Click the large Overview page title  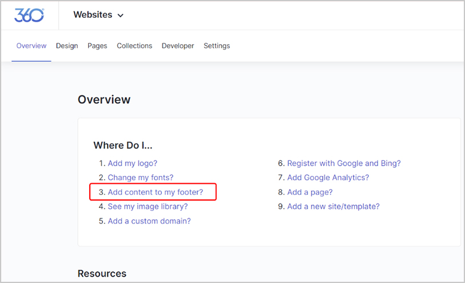(x=104, y=100)
